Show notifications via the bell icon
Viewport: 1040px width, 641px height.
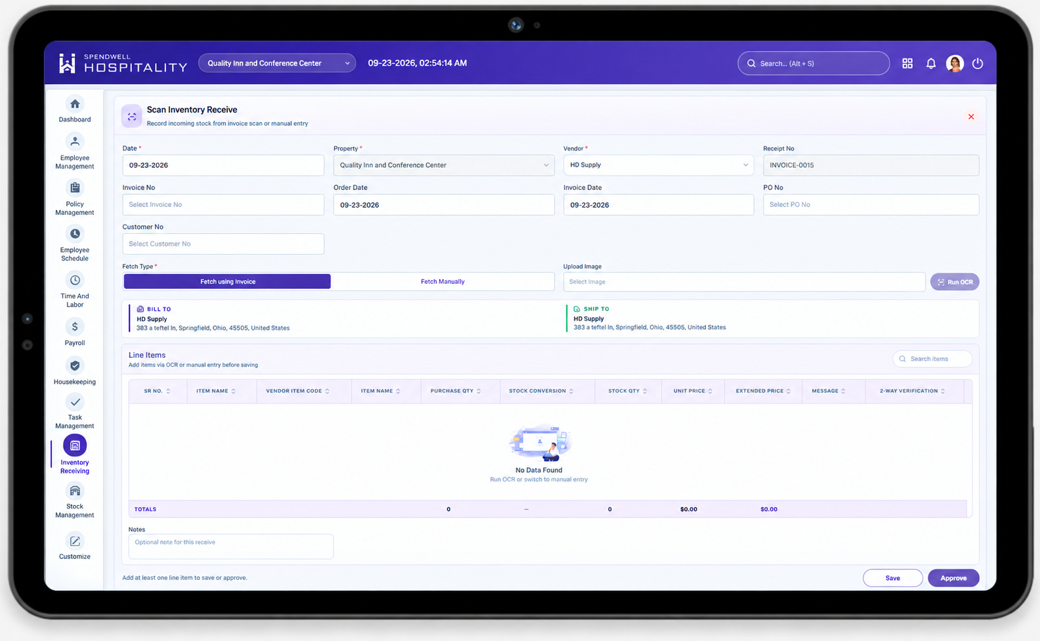[x=931, y=63]
